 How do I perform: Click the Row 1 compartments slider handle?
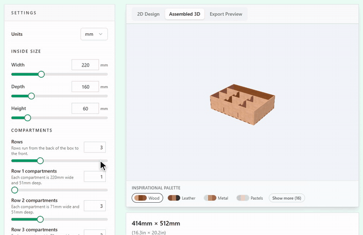click(15, 190)
